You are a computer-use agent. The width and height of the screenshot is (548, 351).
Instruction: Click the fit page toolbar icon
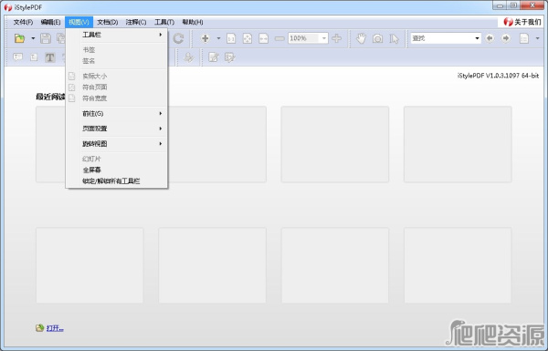pos(248,38)
